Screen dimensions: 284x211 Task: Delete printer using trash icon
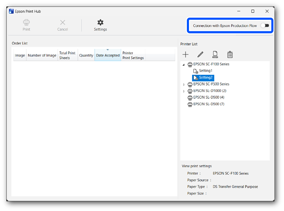click(x=230, y=54)
